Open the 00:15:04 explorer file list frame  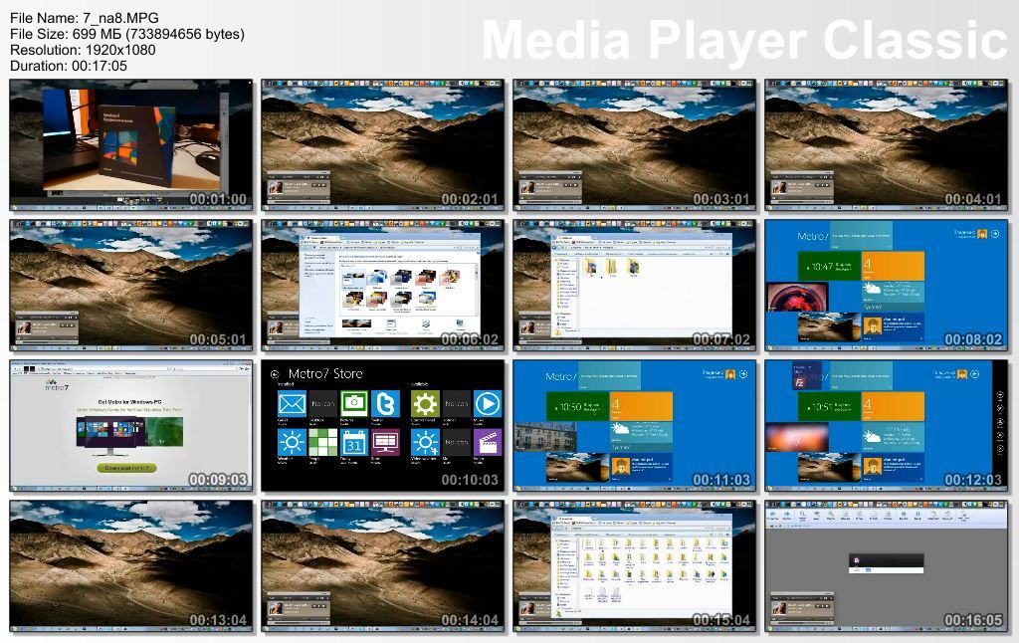point(634,566)
